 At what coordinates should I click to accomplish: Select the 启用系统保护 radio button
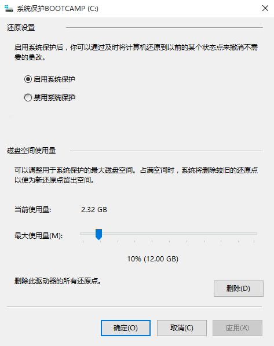coord(28,79)
